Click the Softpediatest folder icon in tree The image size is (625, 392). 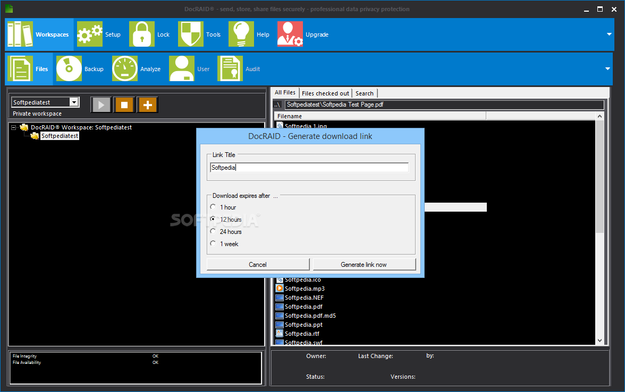click(x=35, y=136)
